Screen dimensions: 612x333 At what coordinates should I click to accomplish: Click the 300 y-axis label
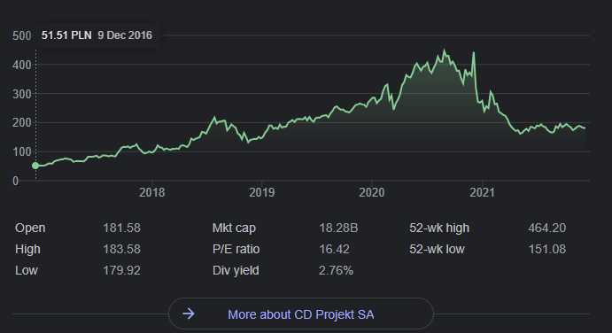[21, 94]
